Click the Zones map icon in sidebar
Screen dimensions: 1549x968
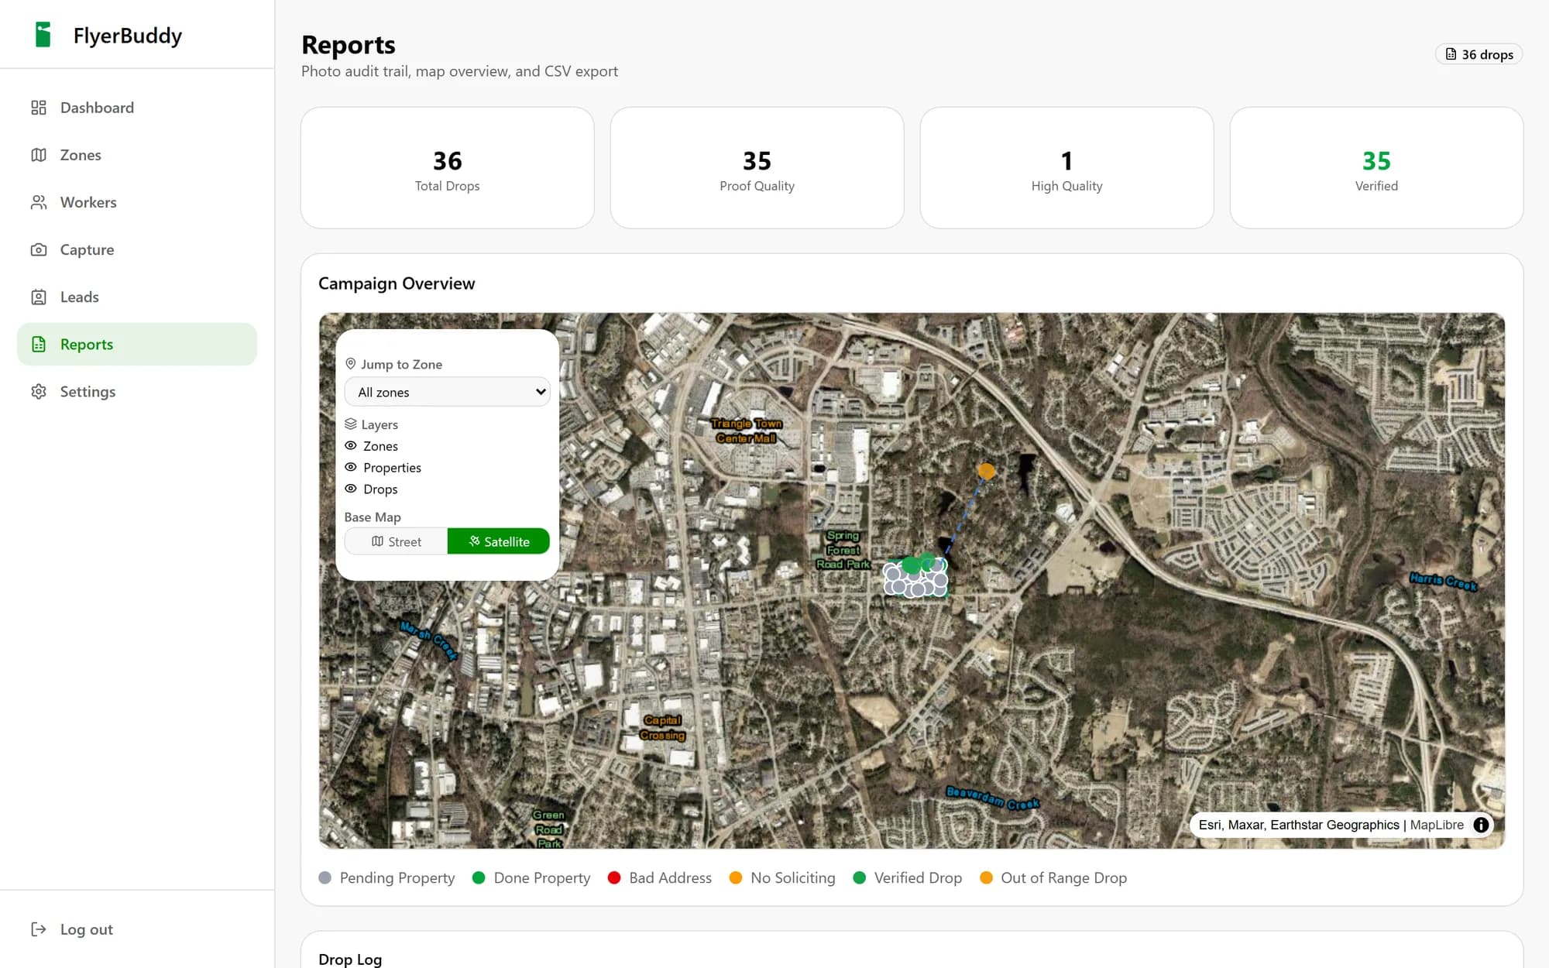pos(39,155)
